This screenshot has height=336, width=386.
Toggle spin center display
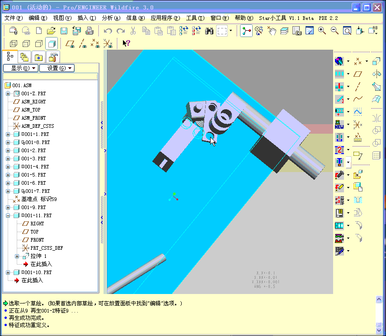coord(246,31)
